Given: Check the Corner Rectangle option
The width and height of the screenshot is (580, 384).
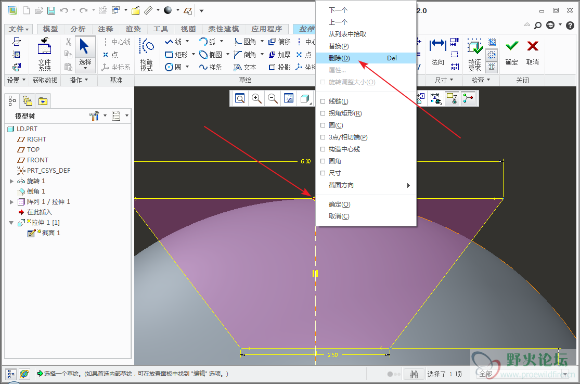Looking at the screenshot, I should [323, 113].
